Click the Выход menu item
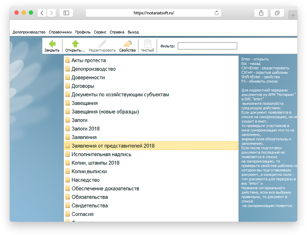This screenshot has width=307, height=235. coord(133,32)
